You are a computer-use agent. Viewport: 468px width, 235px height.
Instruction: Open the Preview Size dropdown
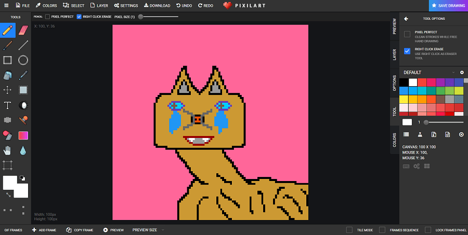[148, 230]
